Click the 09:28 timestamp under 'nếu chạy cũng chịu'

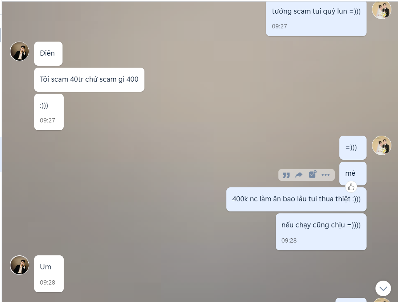pyautogui.click(x=289, y=241)
